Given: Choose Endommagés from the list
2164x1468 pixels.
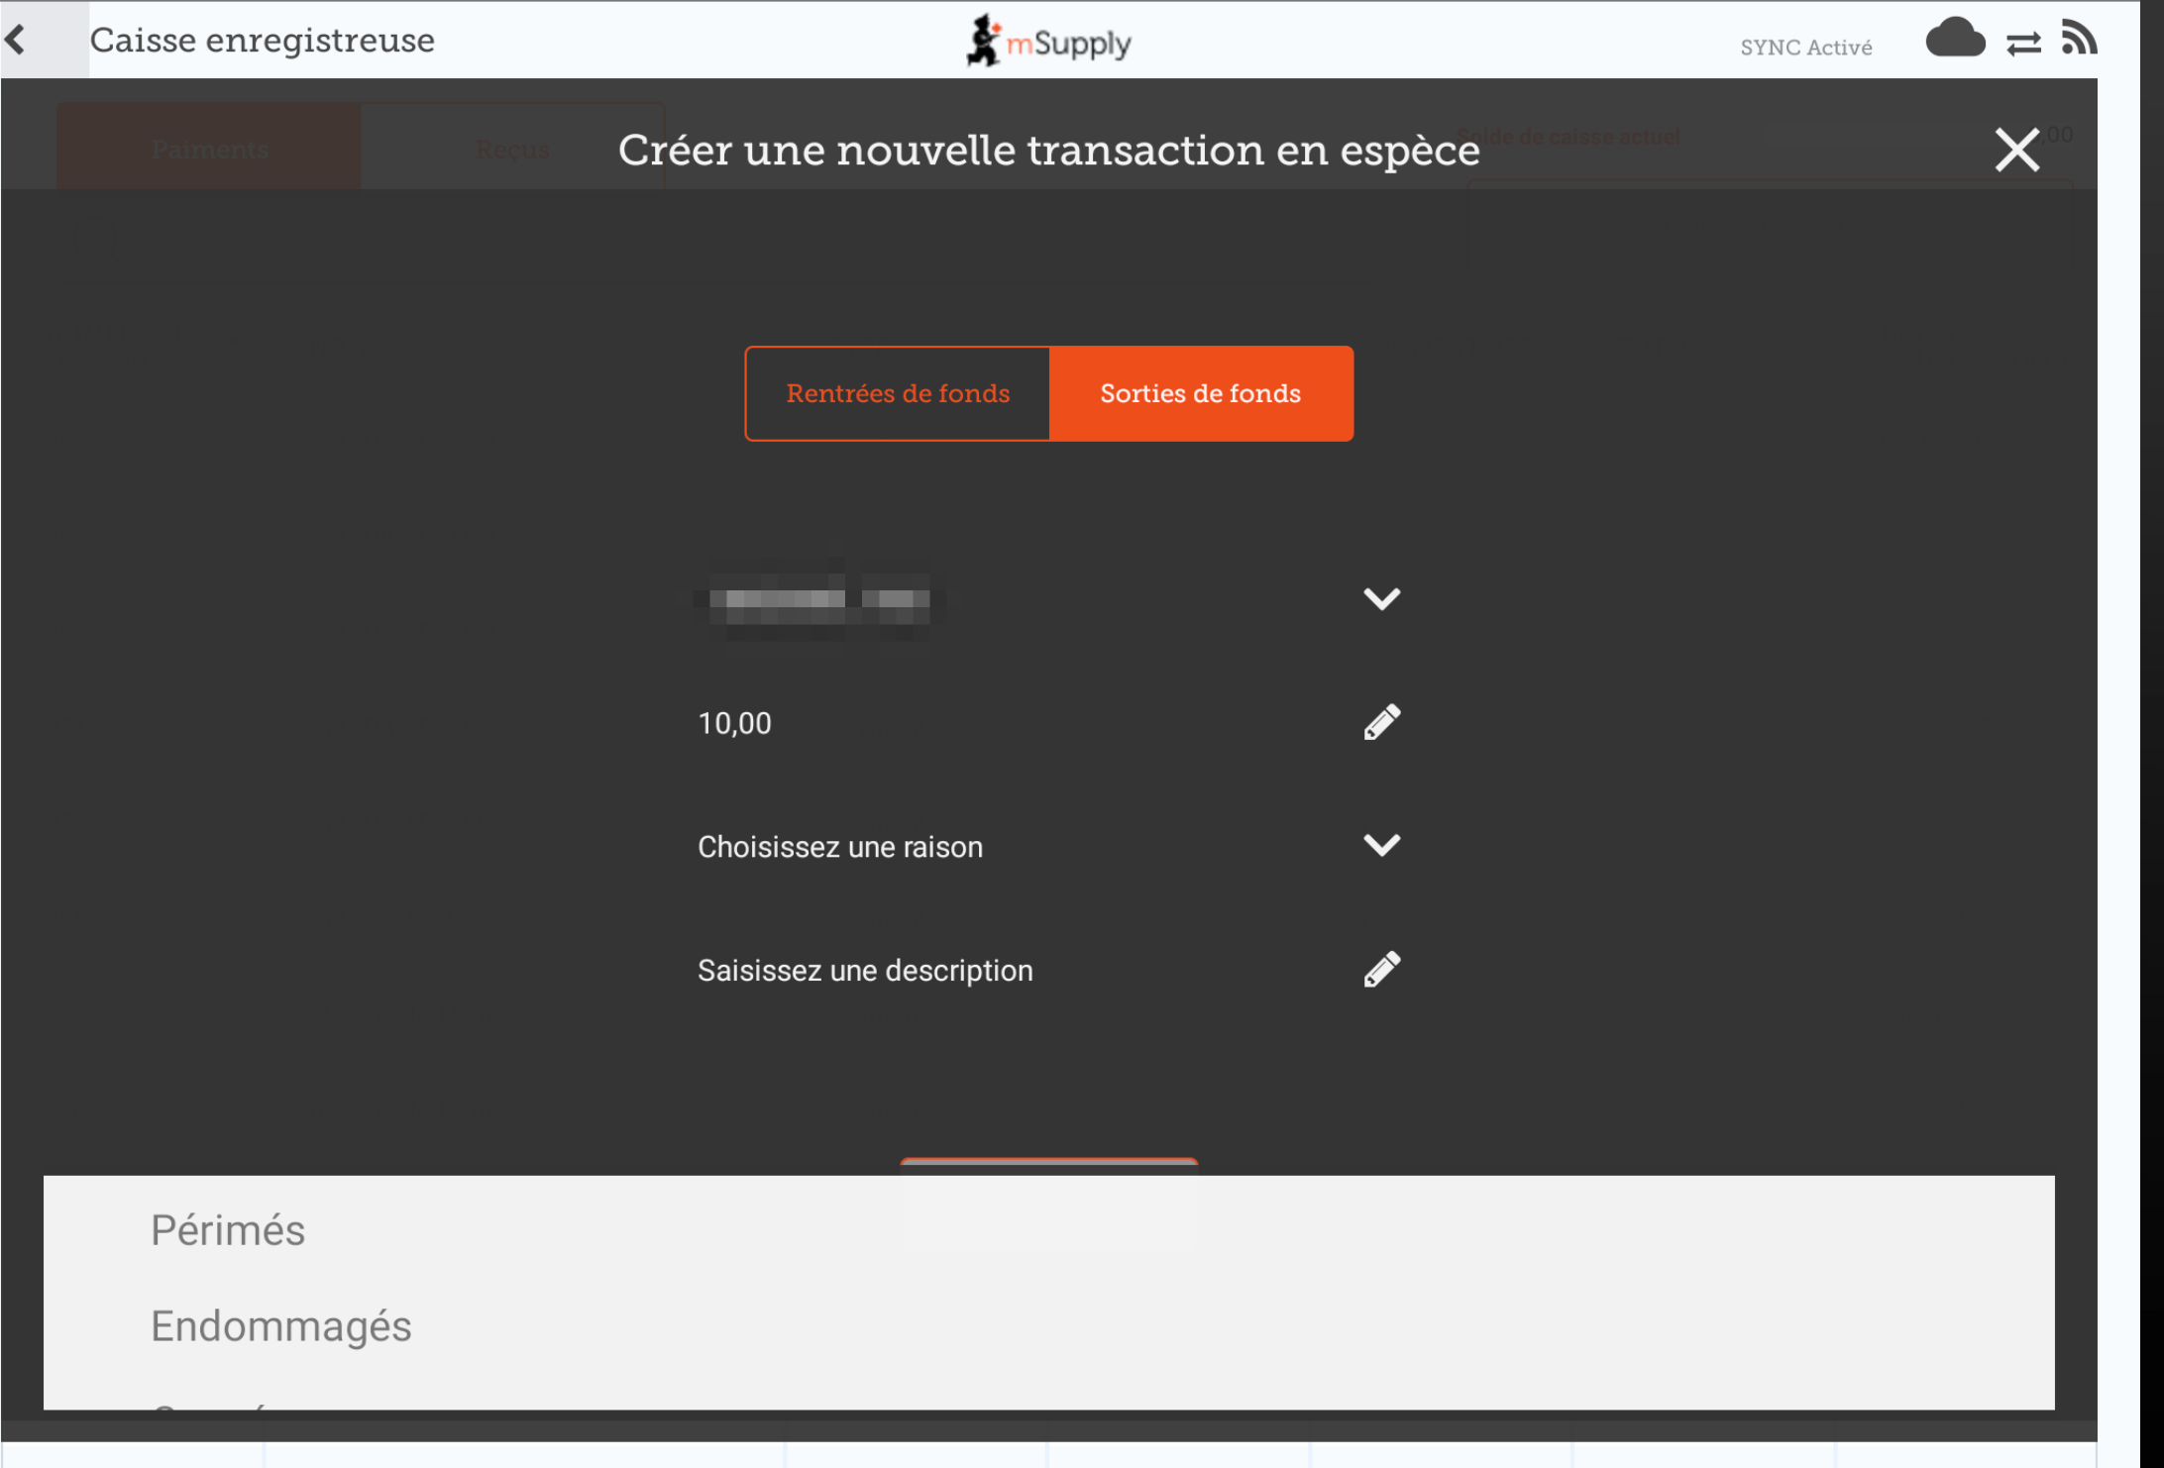Looking at the screenshot, I should (x=280, y=1326).
